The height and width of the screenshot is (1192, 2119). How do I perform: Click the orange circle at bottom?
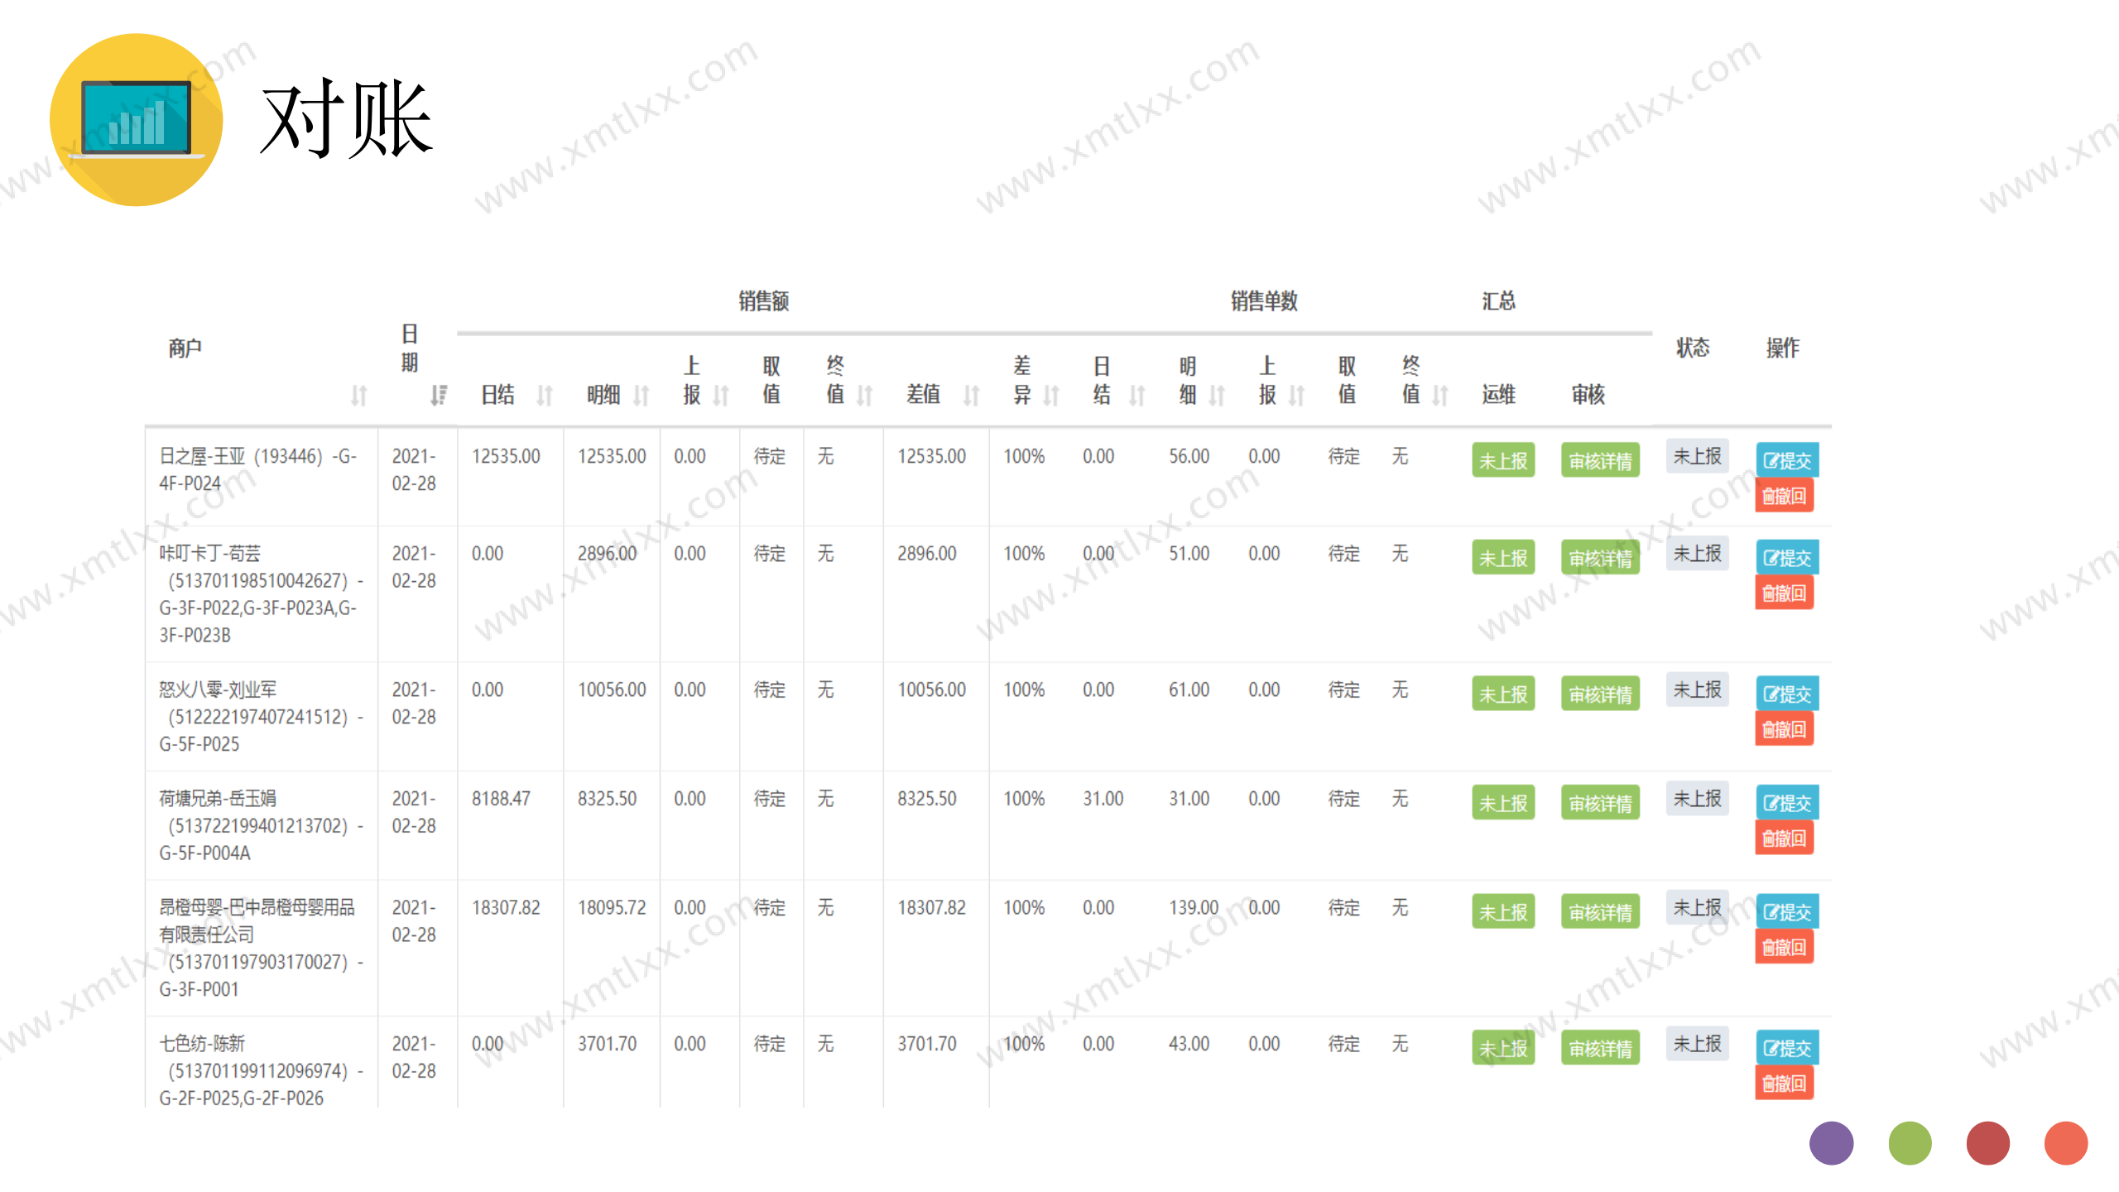tap(2065, 1143)
